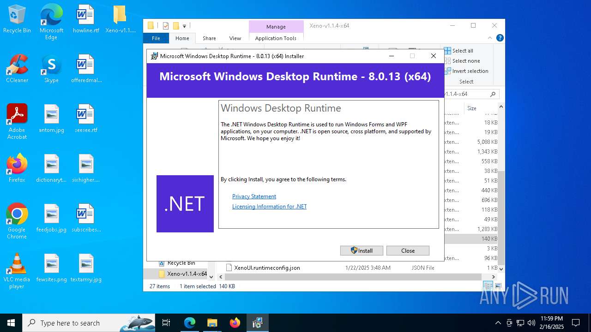The height and width of the screenshot is (332, 591).
Task: Click Invert selection in Explorer ribbon
Action: coord(466,71)
